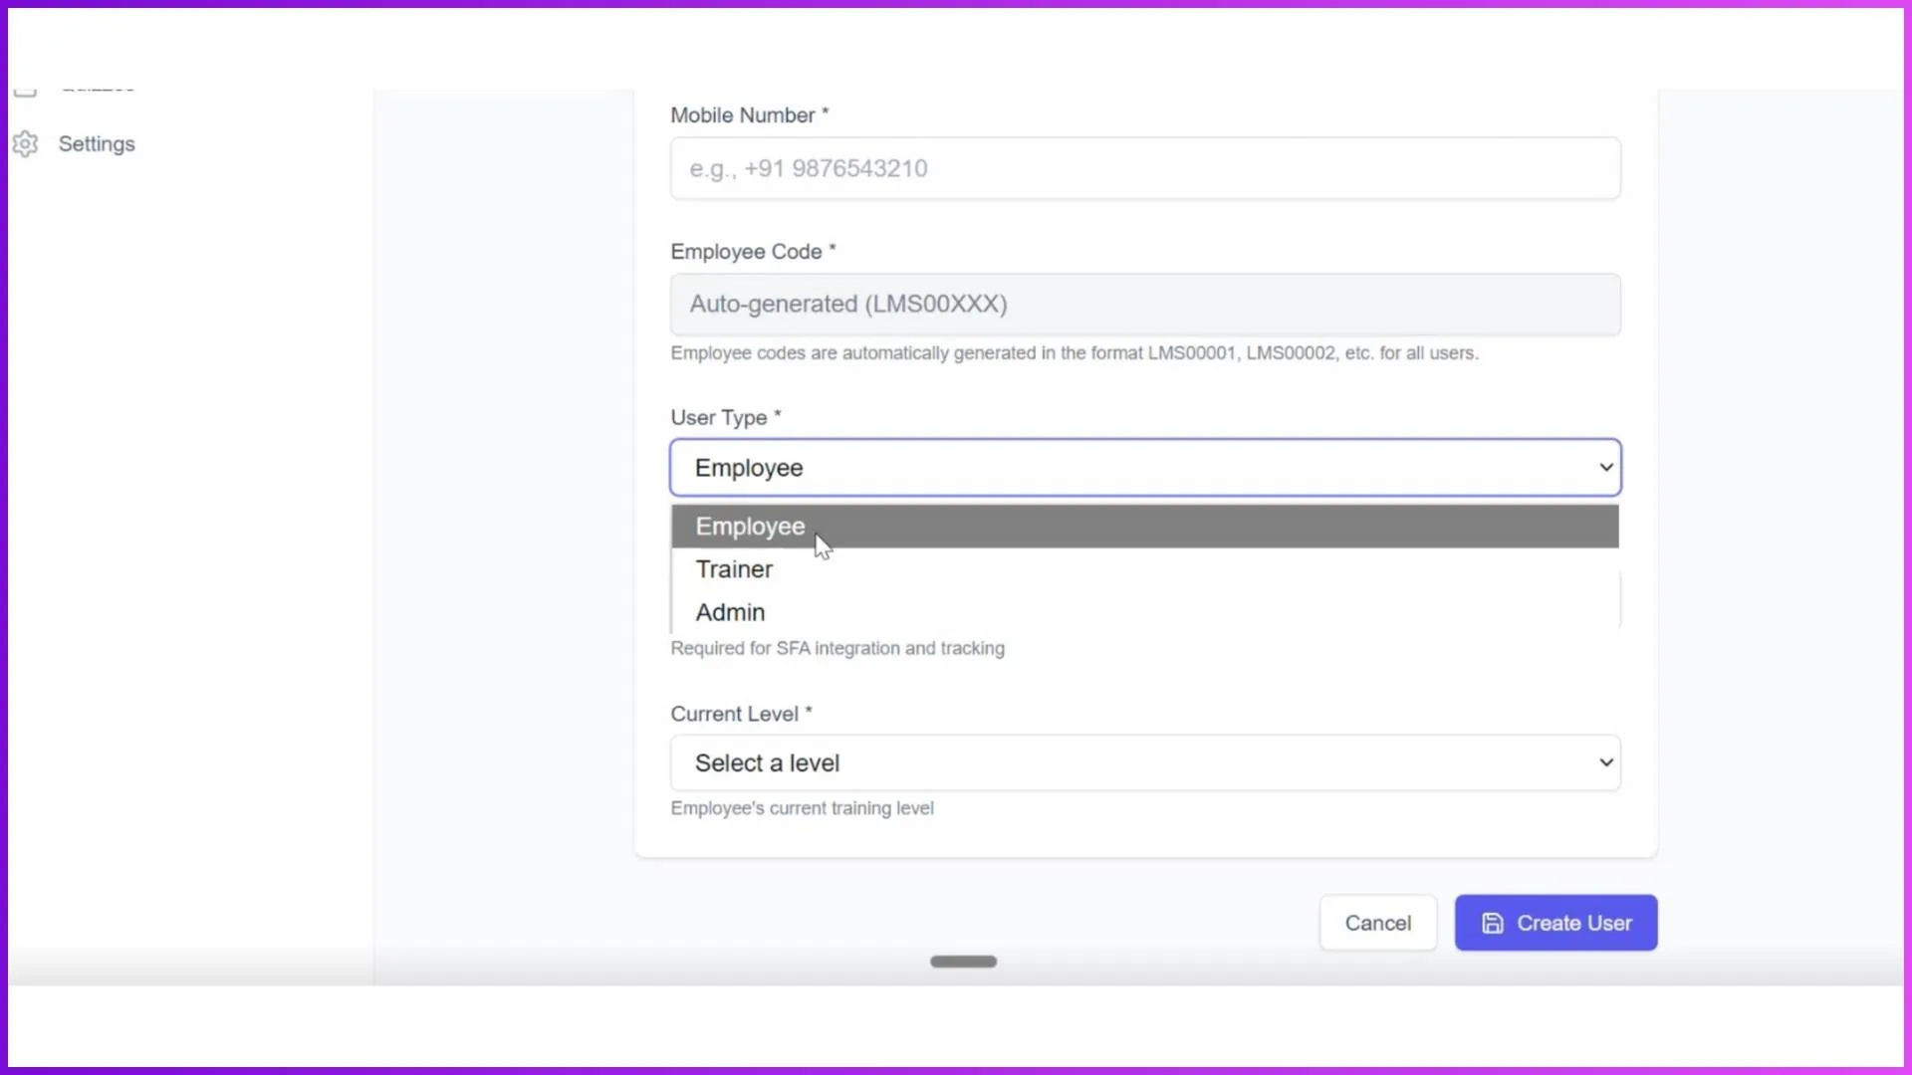Viewport: 1912px width, 1075px height.
Task: Click the horizontal drag handle at the bottom
Action: pyautogui.click(x=963, y=961)
